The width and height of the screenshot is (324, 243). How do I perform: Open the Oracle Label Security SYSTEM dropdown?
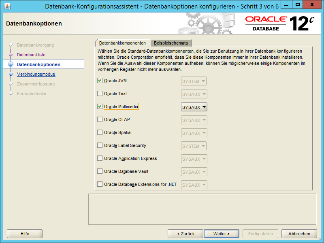click(x=194, y=146)
